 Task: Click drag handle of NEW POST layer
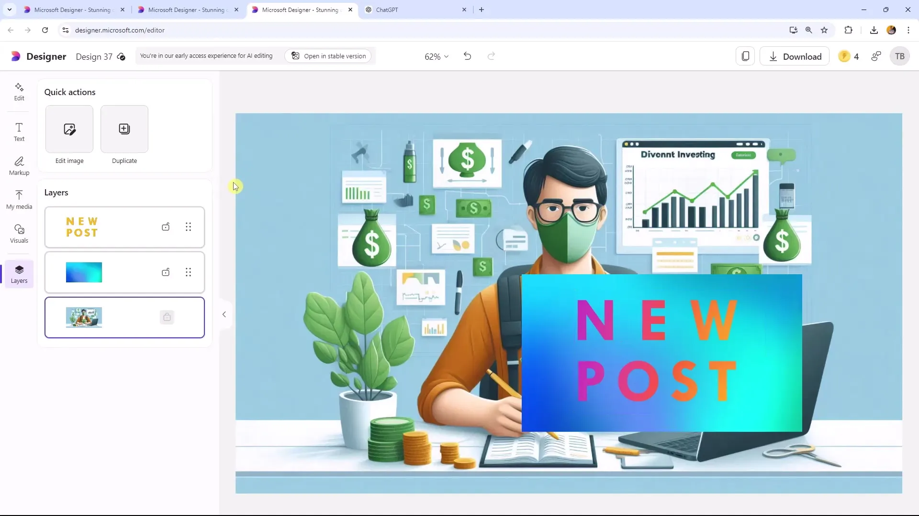[x=189, y=227]
